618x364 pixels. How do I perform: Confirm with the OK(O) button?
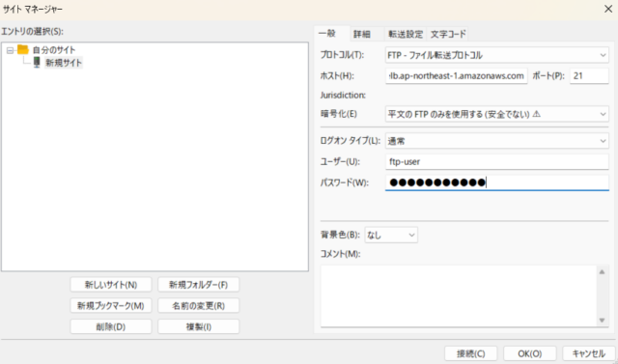click(x=530, y=353)
